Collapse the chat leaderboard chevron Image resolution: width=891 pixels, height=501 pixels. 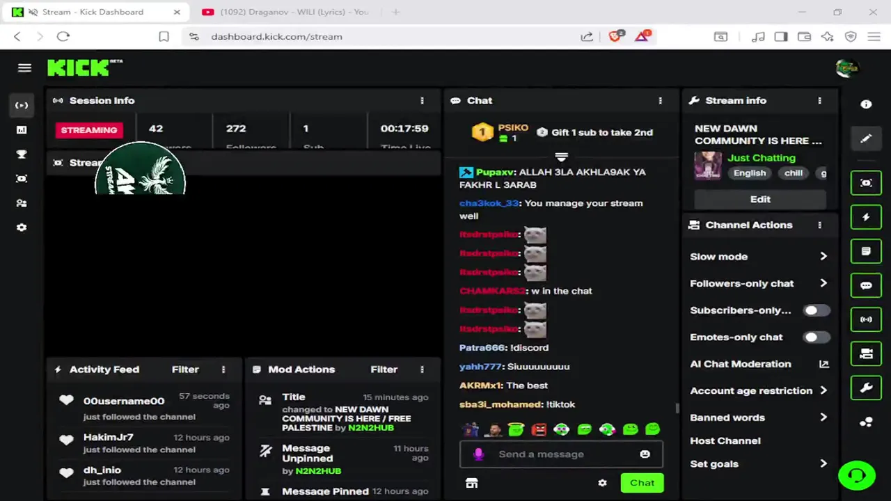pos(561,157)
